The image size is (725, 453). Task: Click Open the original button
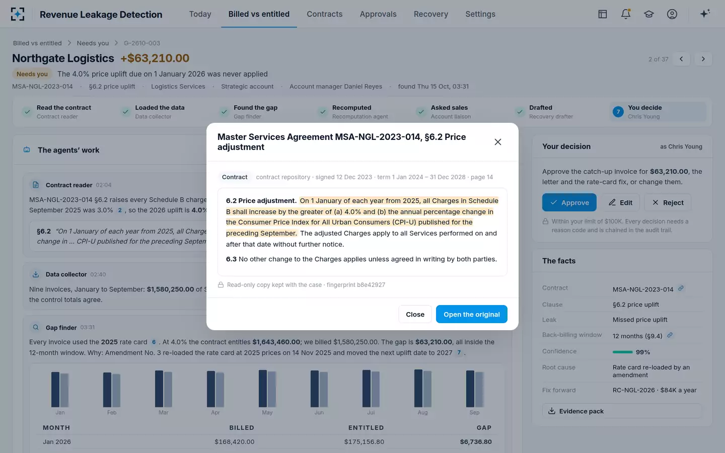(472, 314)
